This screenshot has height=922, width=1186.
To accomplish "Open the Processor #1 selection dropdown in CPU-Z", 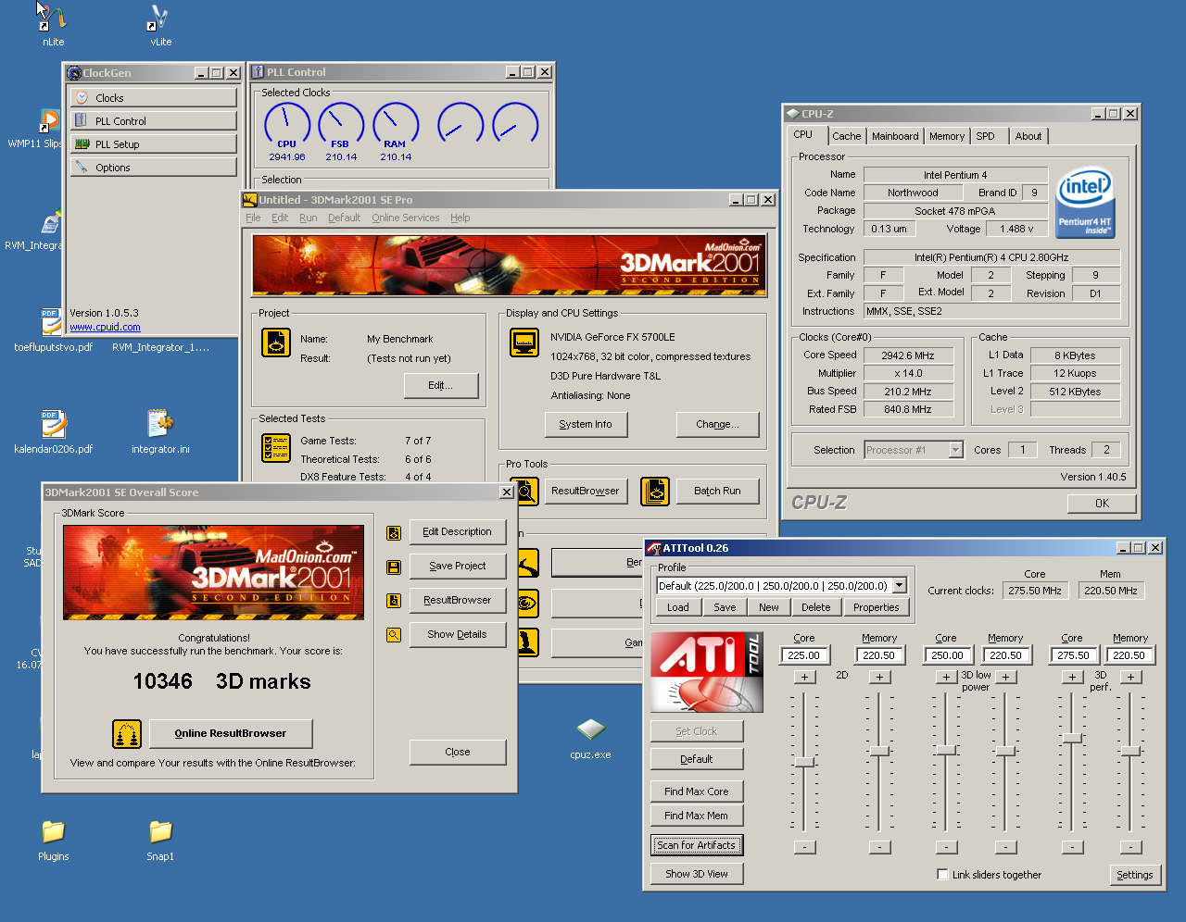I will [955, 450].
